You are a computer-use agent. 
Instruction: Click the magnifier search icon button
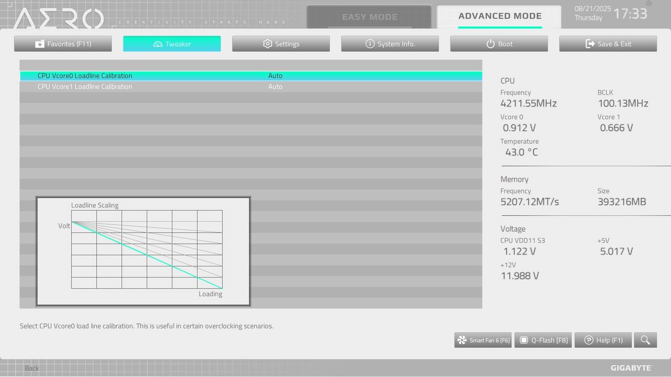coord(645,340)
